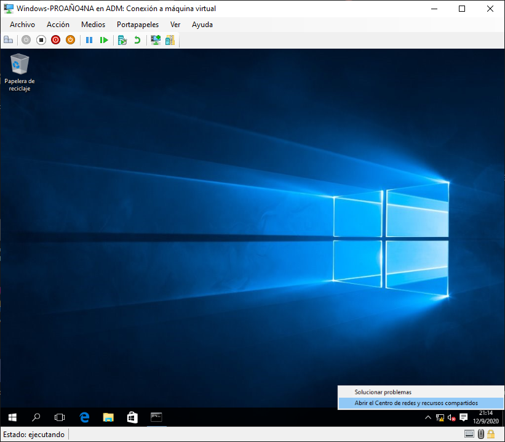The image size is (505, 442).
Task: Open the guest Windows Start menu
Action: tap(12, 417)
